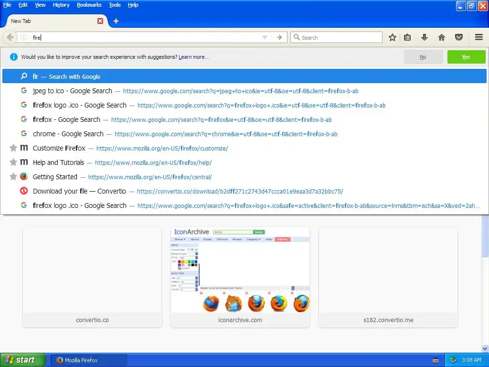Screen dimensions: 489x367
Task: Click the star icon beside Help and Tutorials
Action: 13,162
